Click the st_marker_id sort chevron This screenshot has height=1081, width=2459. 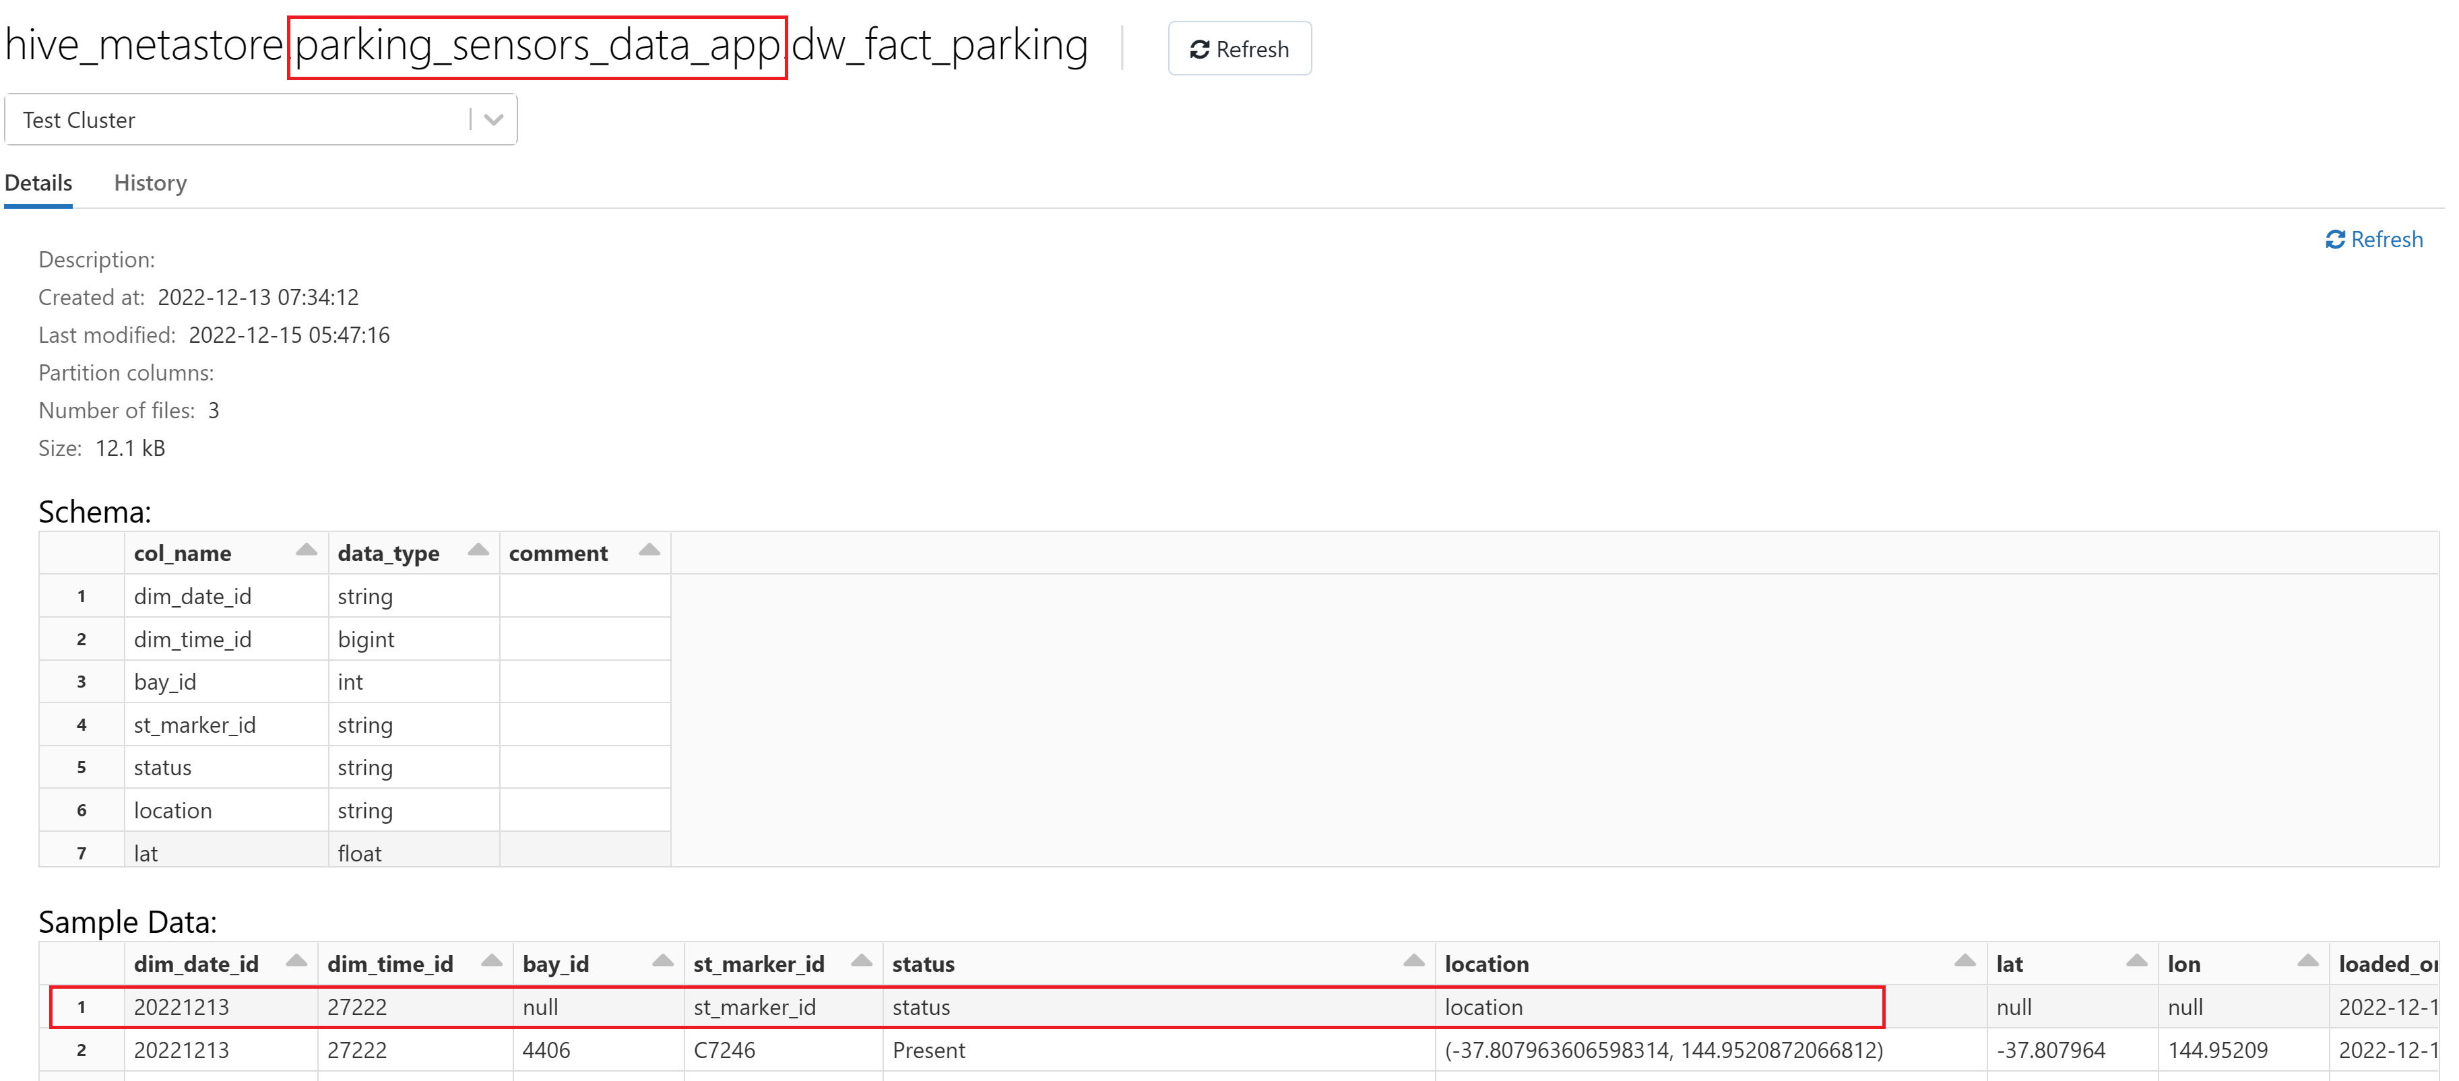click(x=861, y=961)
